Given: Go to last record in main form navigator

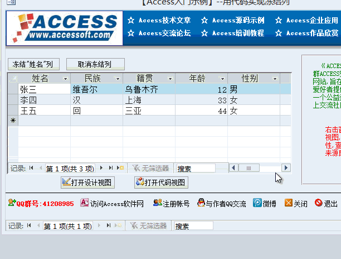Looking at the screenshot, I should tap(109, 226).
